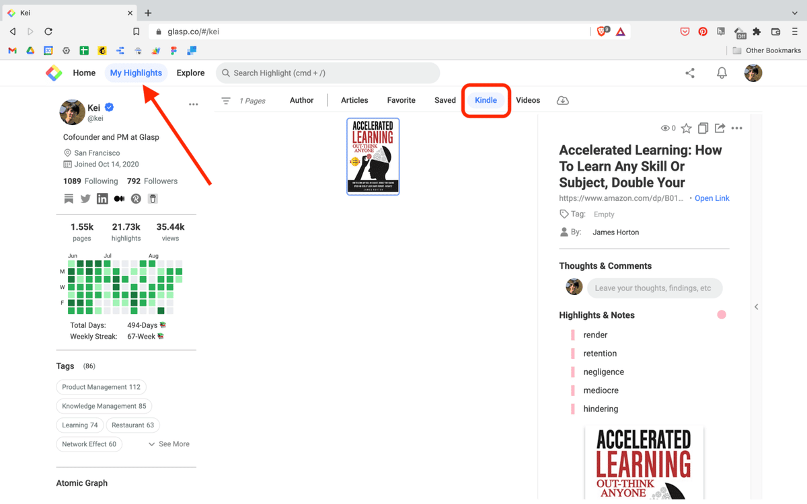Click the cloud download export icon

click(x=563, y=101)
